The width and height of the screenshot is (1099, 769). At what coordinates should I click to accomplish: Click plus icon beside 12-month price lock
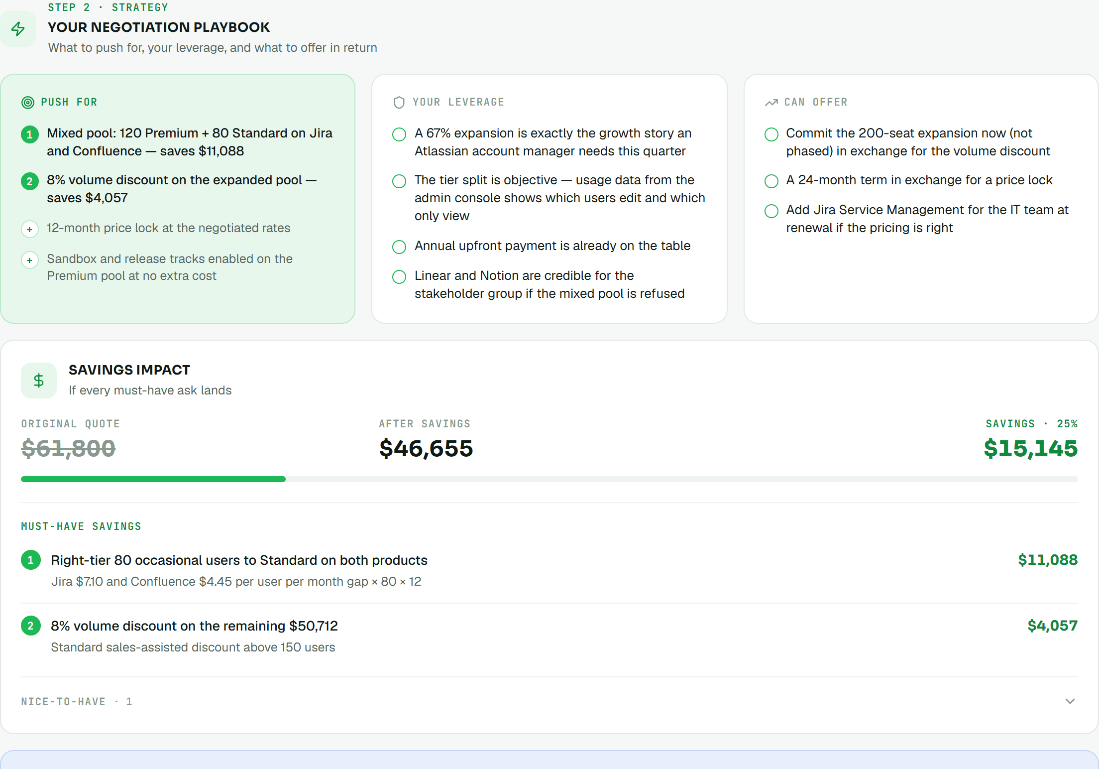30,229
